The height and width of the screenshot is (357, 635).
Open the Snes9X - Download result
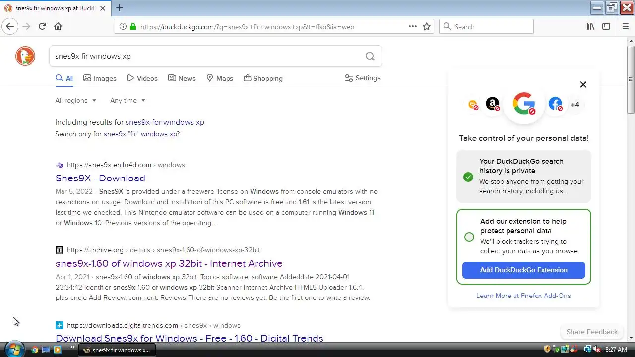click(100, 178)
